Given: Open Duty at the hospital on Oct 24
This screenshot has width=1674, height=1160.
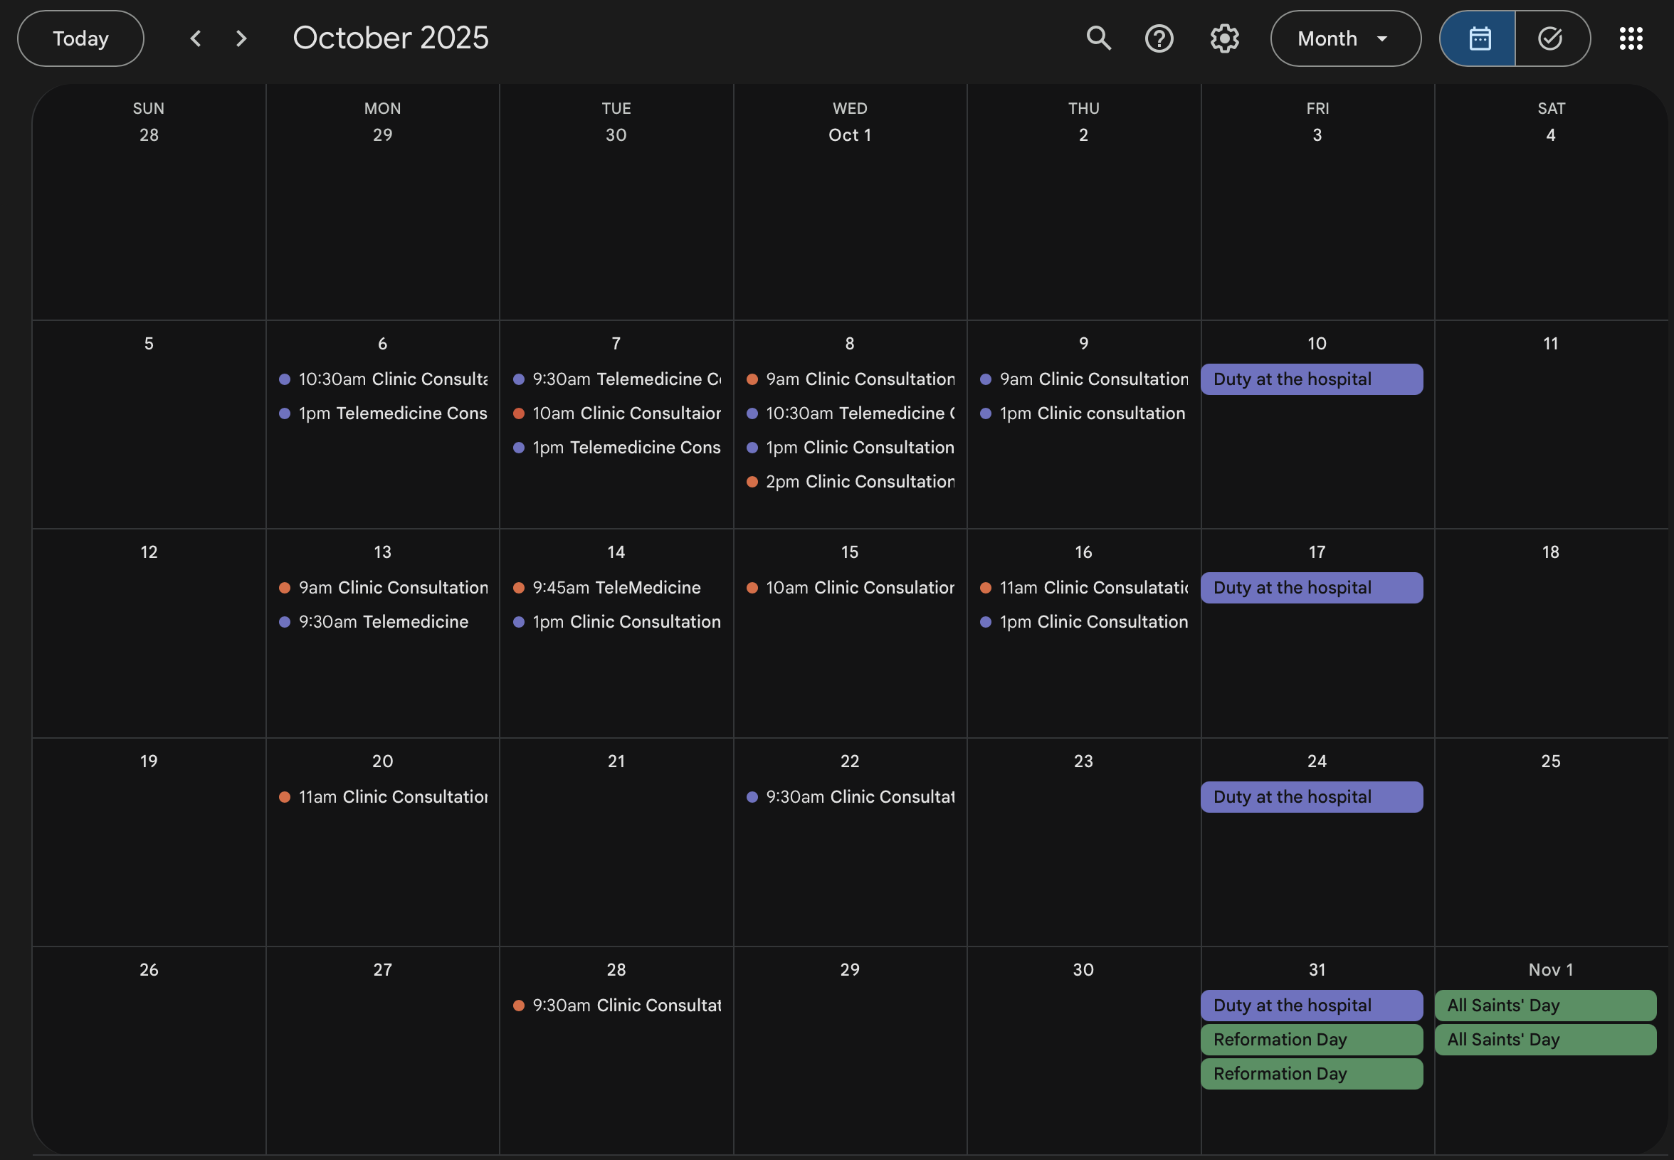Looking at the screenshot, I should tap(1311, 797).
